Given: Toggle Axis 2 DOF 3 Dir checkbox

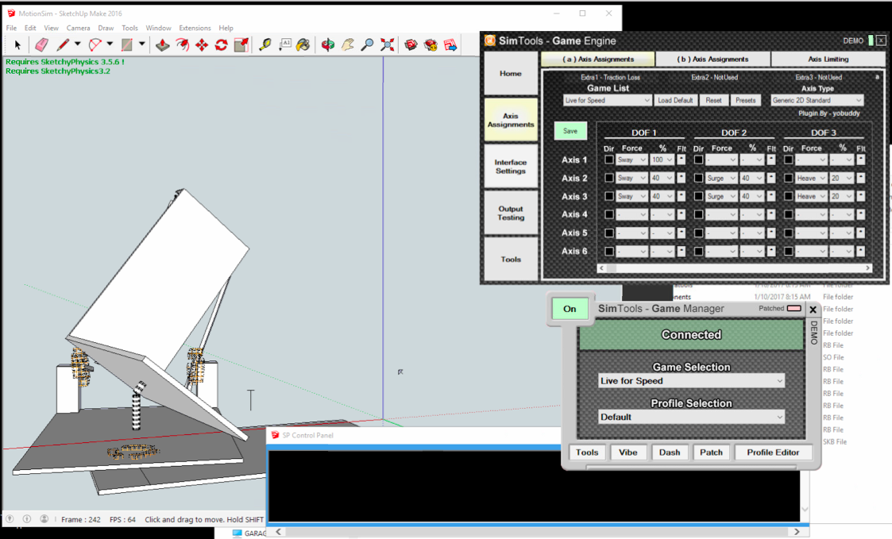Looking at the screenshot, I should pyautogui.click(x=789, y=178).
